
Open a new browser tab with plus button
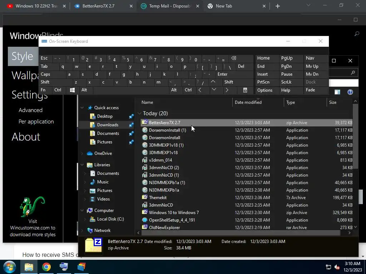[x=277, y=6]
